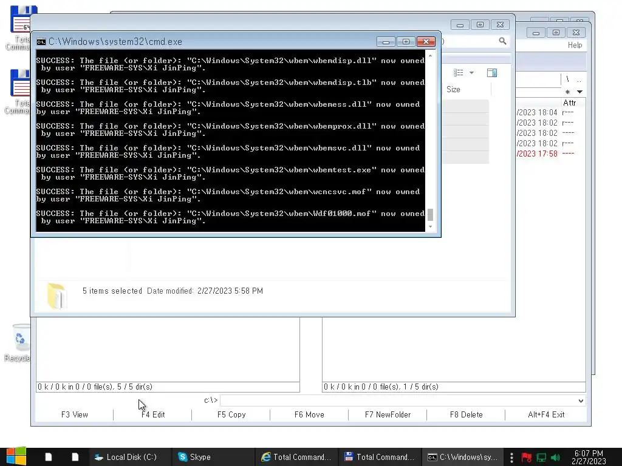Open Skype from the taskbar
622x466 pixels.
194,457
